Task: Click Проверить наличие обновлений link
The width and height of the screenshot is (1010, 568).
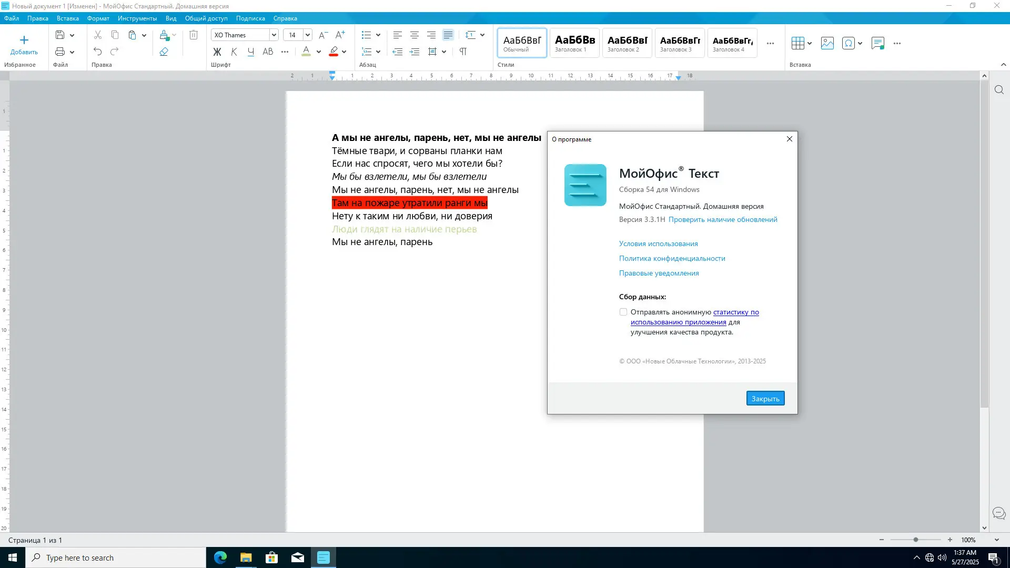Action: point(723,219)
